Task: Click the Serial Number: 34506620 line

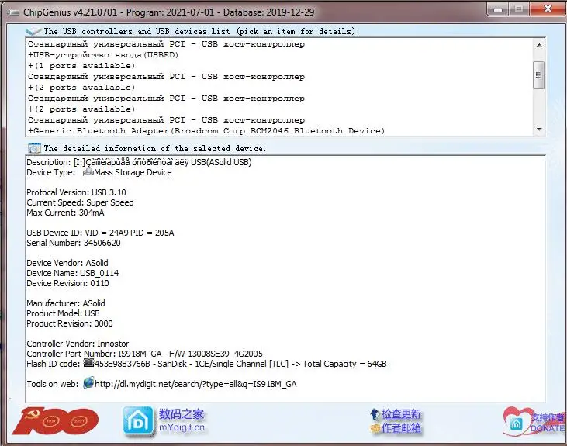Action: pos(74,243)
